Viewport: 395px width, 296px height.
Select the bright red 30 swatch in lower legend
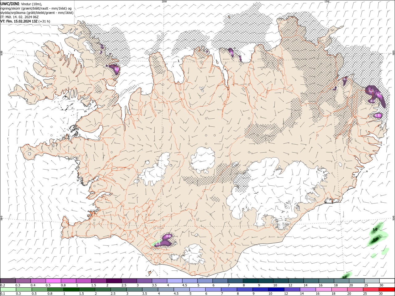[x=387, y=290]
